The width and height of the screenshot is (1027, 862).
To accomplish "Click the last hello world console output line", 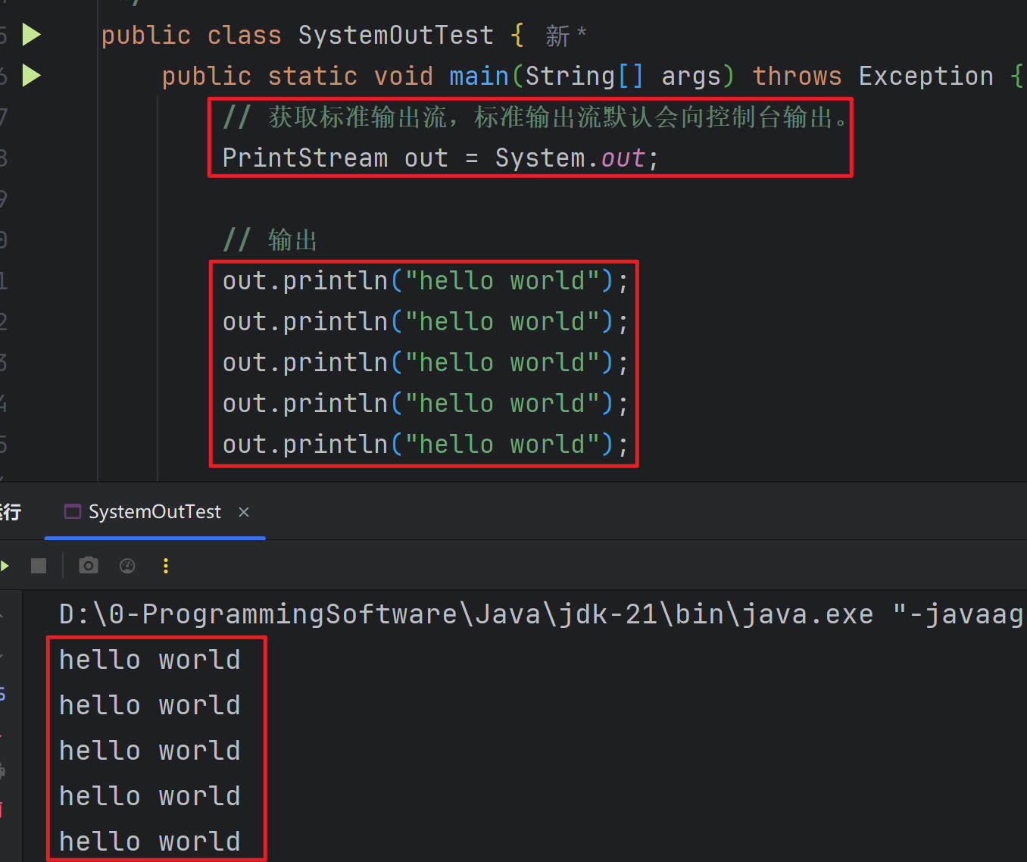I will click(x=149, y=842).
